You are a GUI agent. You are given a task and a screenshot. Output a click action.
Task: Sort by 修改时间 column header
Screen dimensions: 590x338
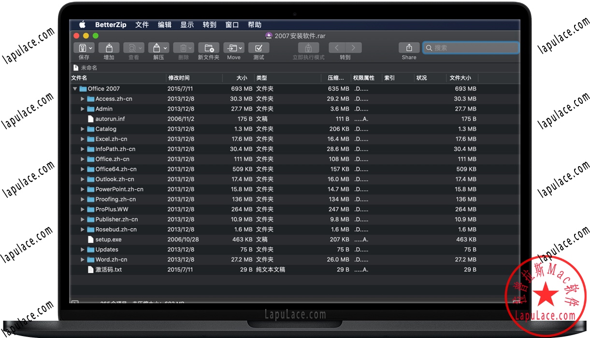194,78
